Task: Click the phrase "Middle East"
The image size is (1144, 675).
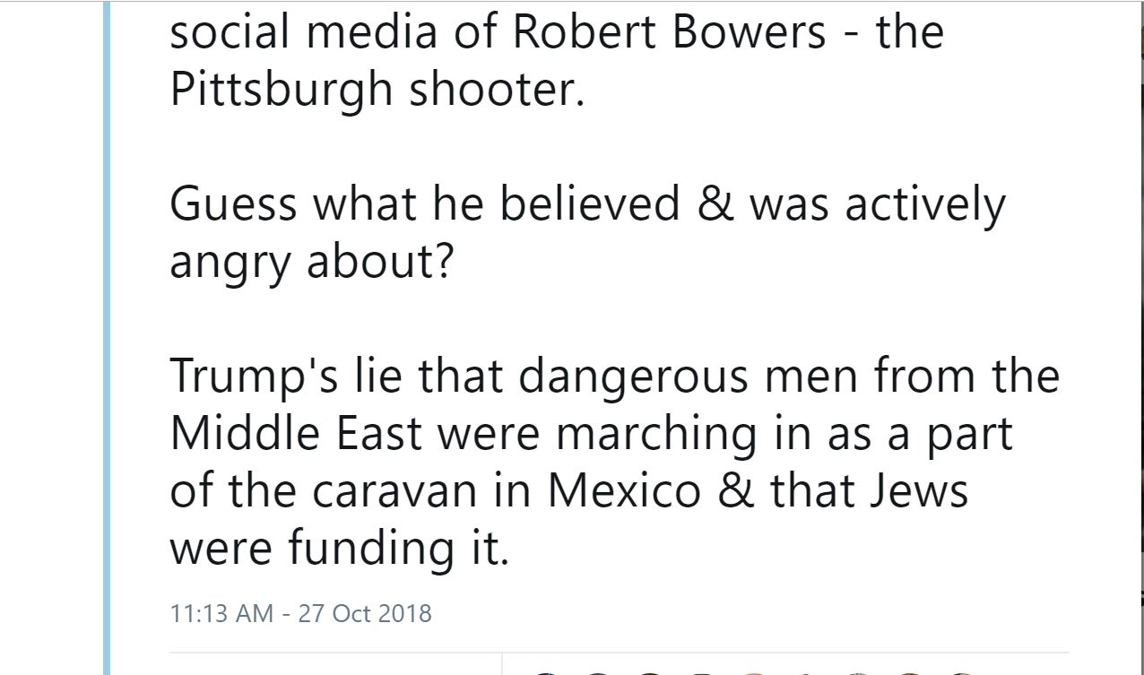Action: click(296, 434)
